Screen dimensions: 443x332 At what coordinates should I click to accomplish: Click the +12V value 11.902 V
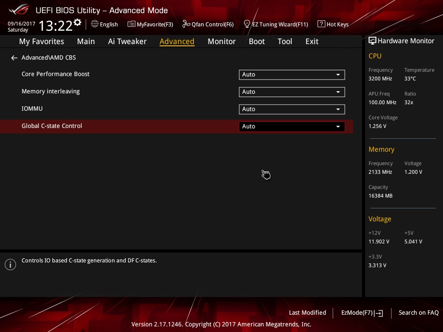pos(379,242)
